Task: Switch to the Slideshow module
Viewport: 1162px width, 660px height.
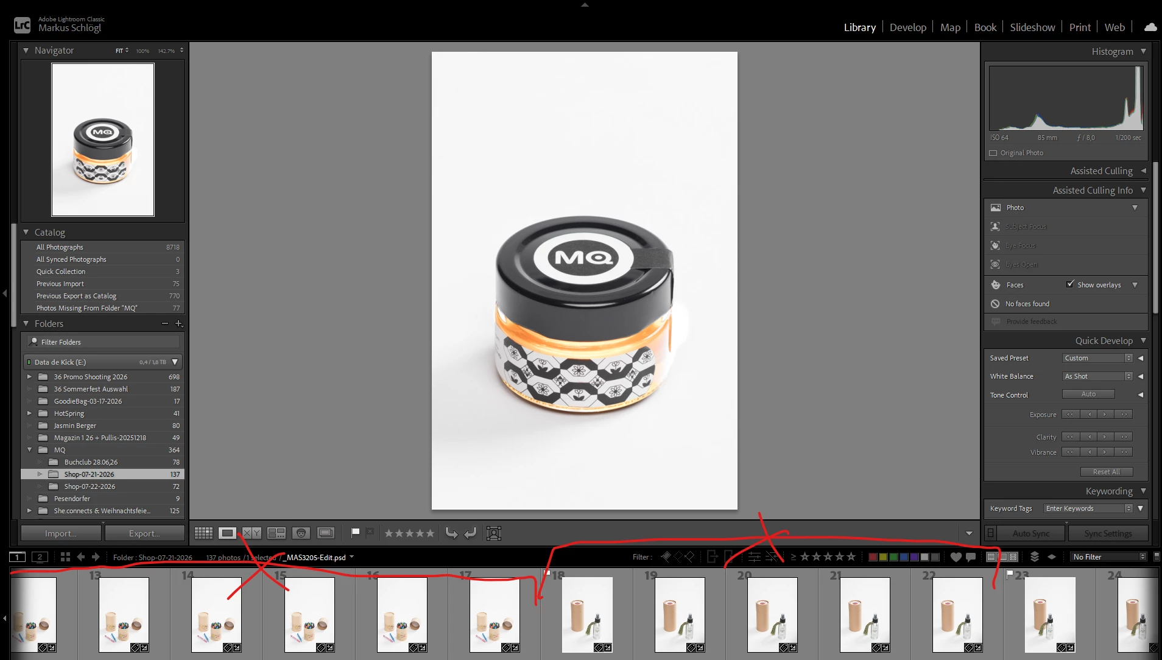Action: coord(1032,27)
